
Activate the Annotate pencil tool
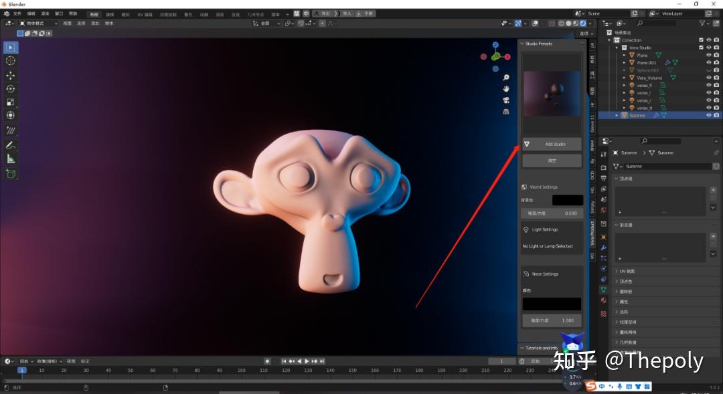11,145
